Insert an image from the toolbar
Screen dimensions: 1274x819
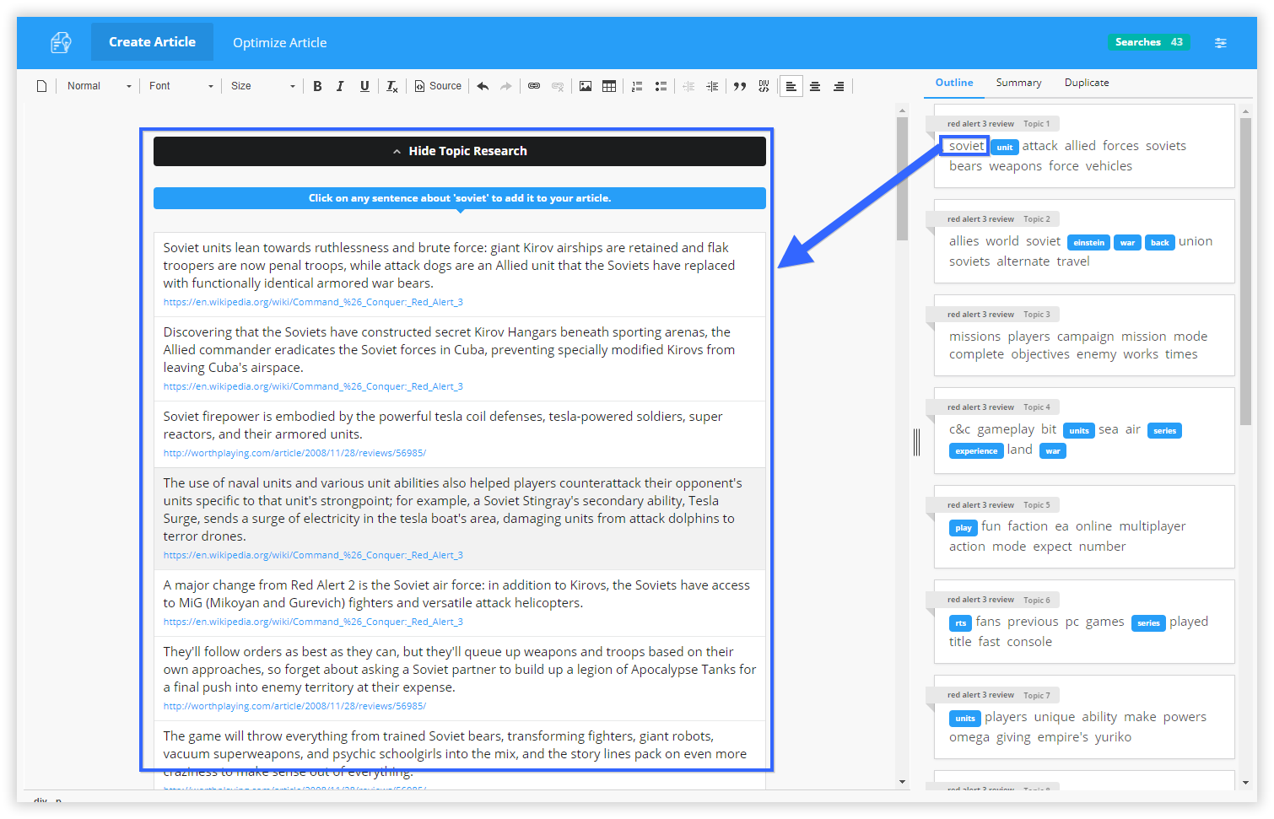pos(586,86)
